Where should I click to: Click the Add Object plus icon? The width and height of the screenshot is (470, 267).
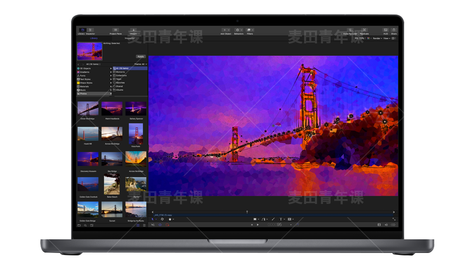coord(225,30)
